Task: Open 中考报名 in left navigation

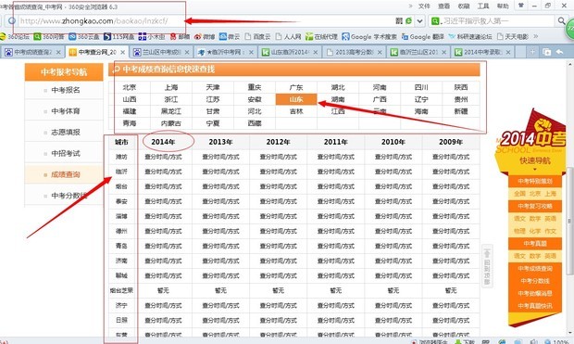Action: (x=66, y=90)
